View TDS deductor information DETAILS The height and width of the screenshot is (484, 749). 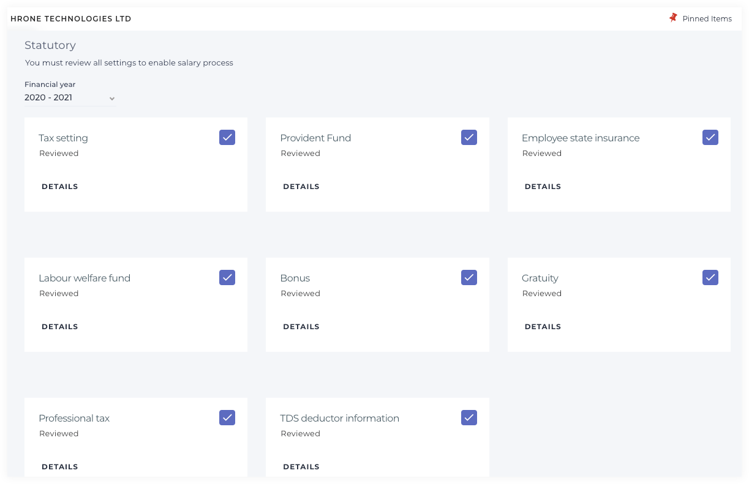[x=301, y=467]
